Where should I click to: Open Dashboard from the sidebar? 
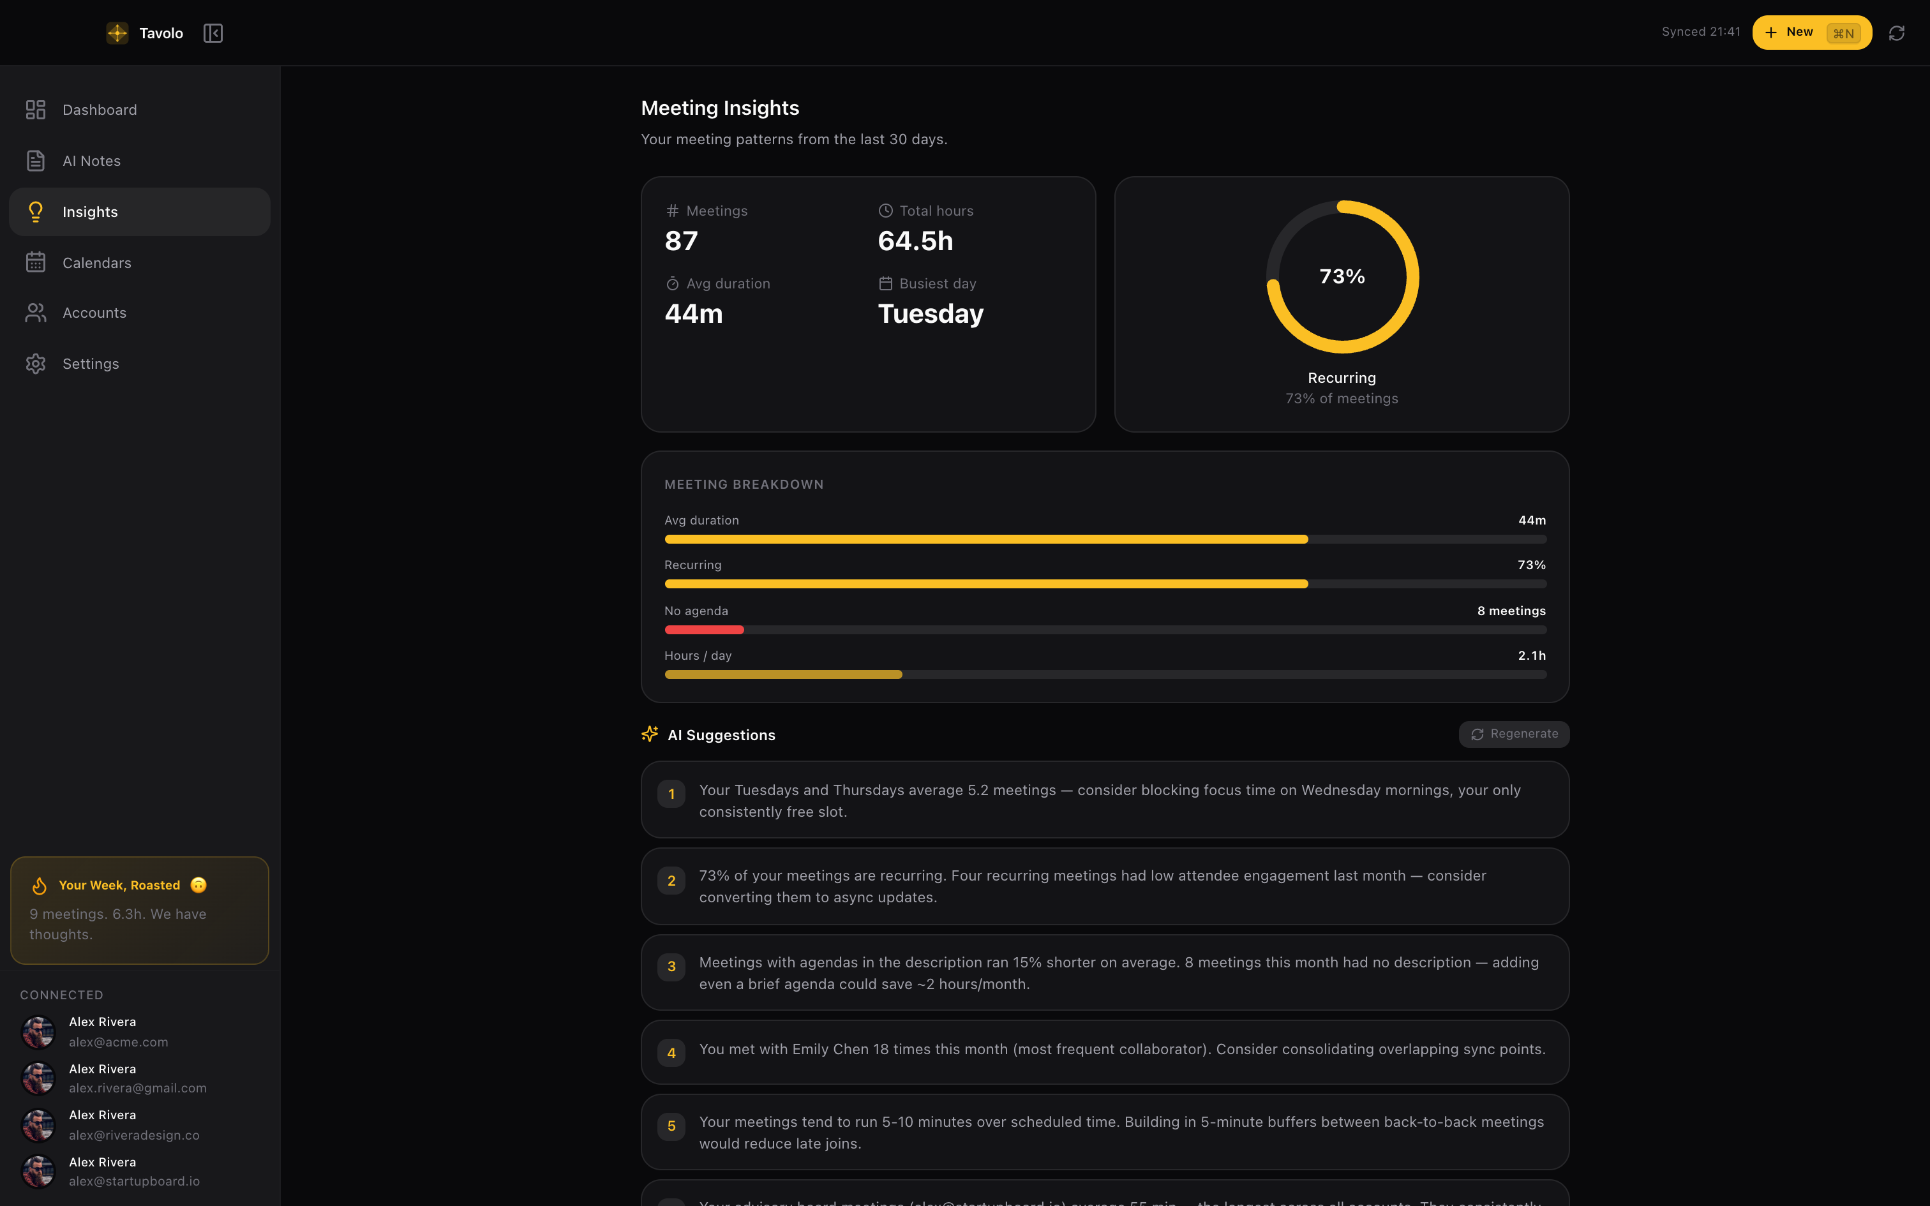tap(100, 110)
